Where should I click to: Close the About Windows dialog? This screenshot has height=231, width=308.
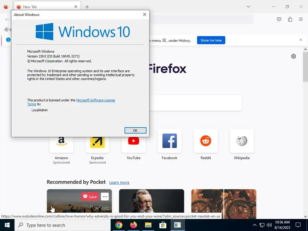[x=145, y=14]
